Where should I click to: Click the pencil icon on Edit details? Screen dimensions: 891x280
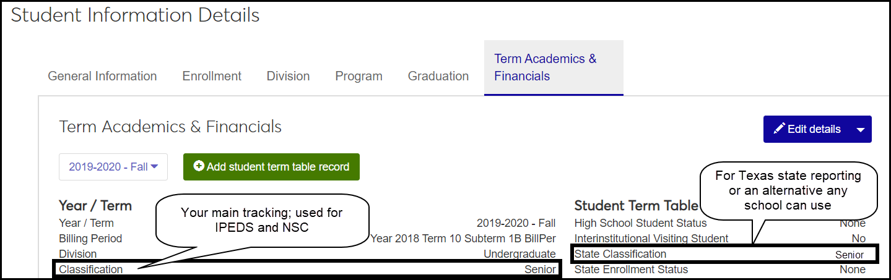(780, 129)
